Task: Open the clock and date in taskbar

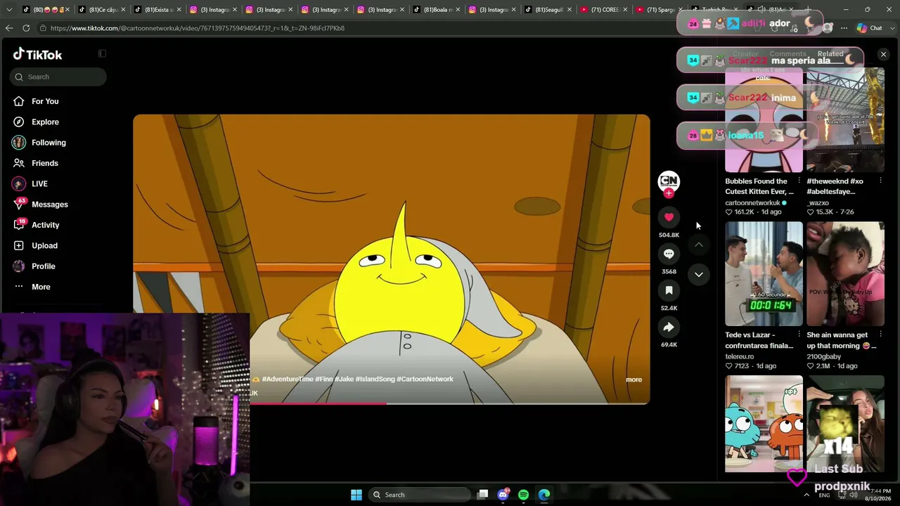Action: (877, 495)
